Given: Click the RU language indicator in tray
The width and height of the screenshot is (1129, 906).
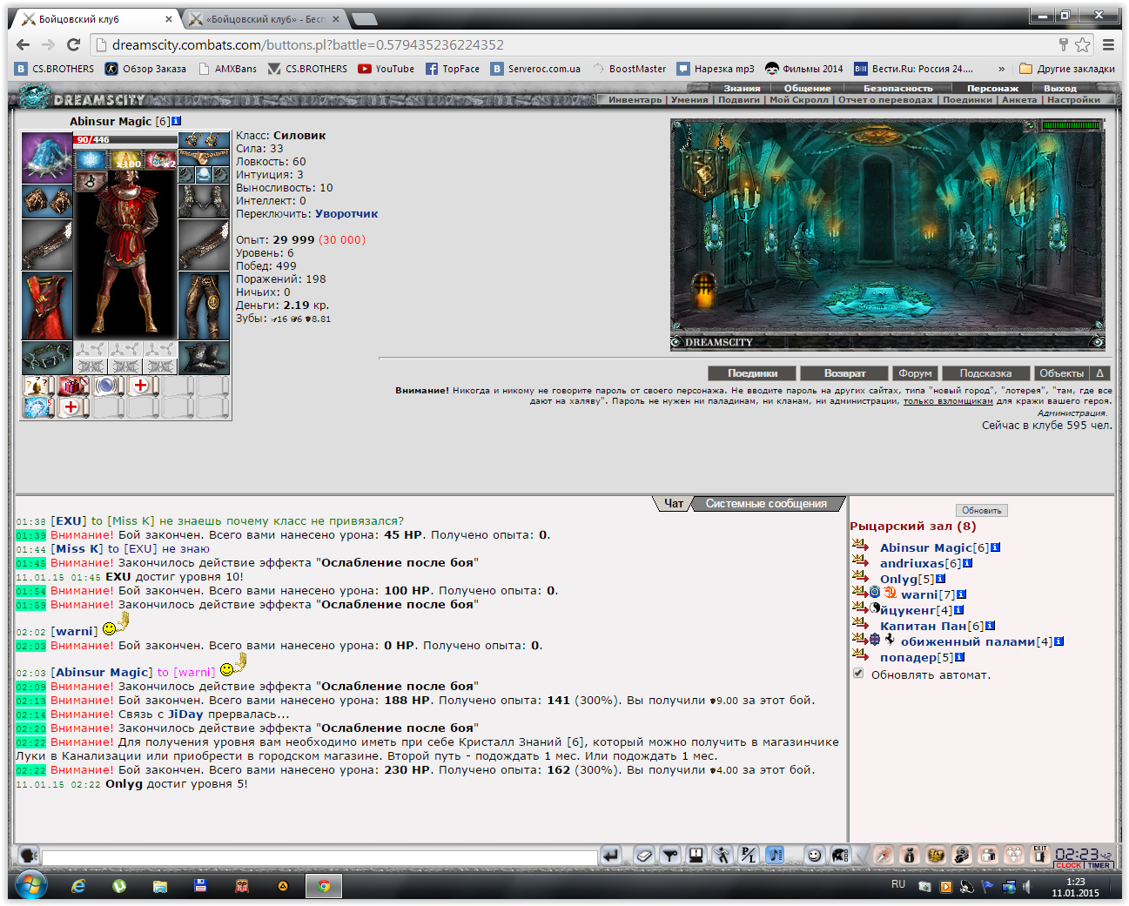Looking at the screenshot, I should (x=898, y=884).
